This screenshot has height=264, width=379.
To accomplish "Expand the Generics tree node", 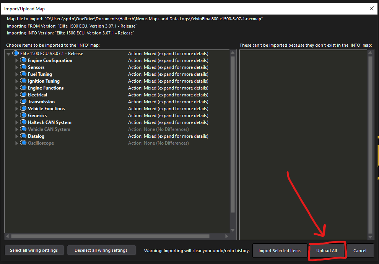I will (16, 116).
